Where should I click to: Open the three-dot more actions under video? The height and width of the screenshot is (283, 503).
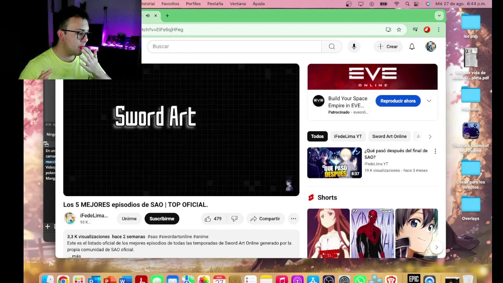pyautogui.click(x=293, y=219)
